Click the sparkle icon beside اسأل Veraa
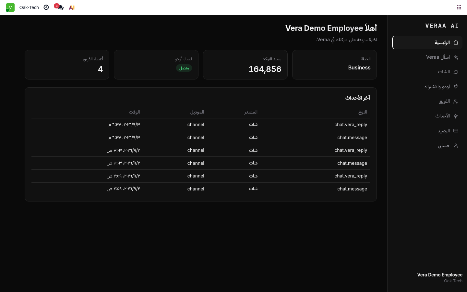Screen dimensions: 467x292 click(456, 57)
